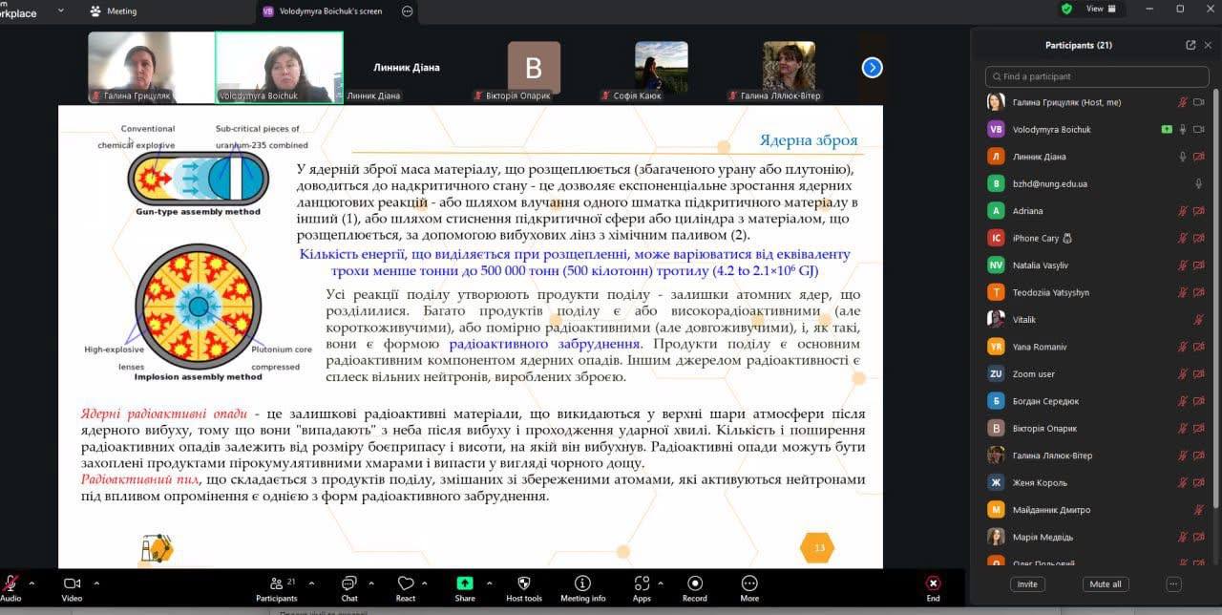Open the Chat panel icon

tap(349, 583)
